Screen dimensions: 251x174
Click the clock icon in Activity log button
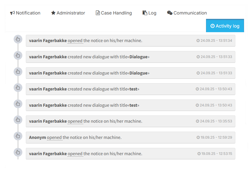212,26
